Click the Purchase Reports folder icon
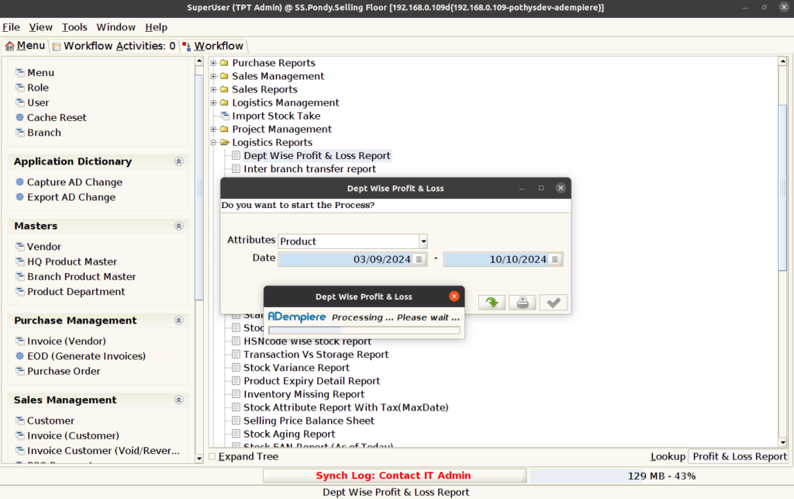The image size is (794, 499). [224, 63]
